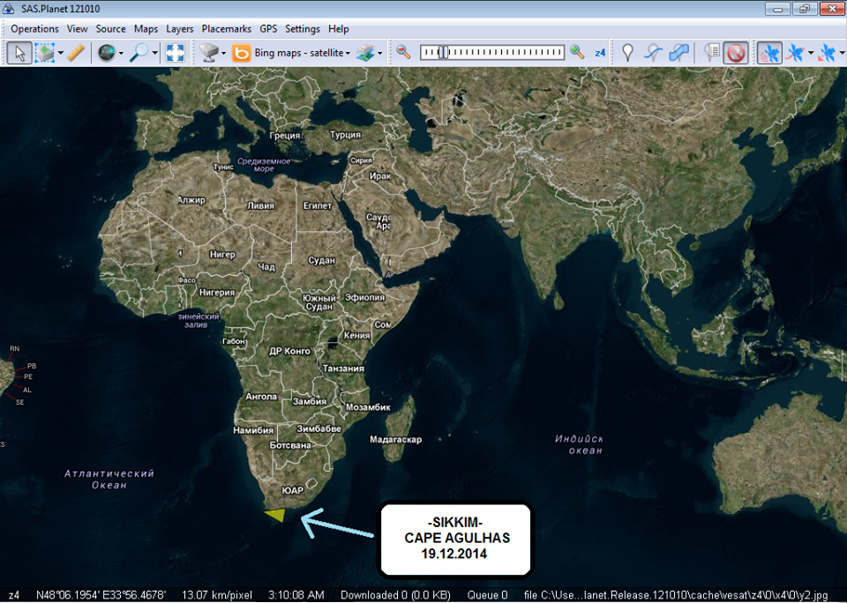Click the yellow Cape Agulhas ship marker

point(275,515)
